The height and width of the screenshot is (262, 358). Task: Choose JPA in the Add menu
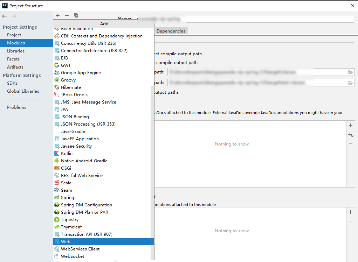102,109
